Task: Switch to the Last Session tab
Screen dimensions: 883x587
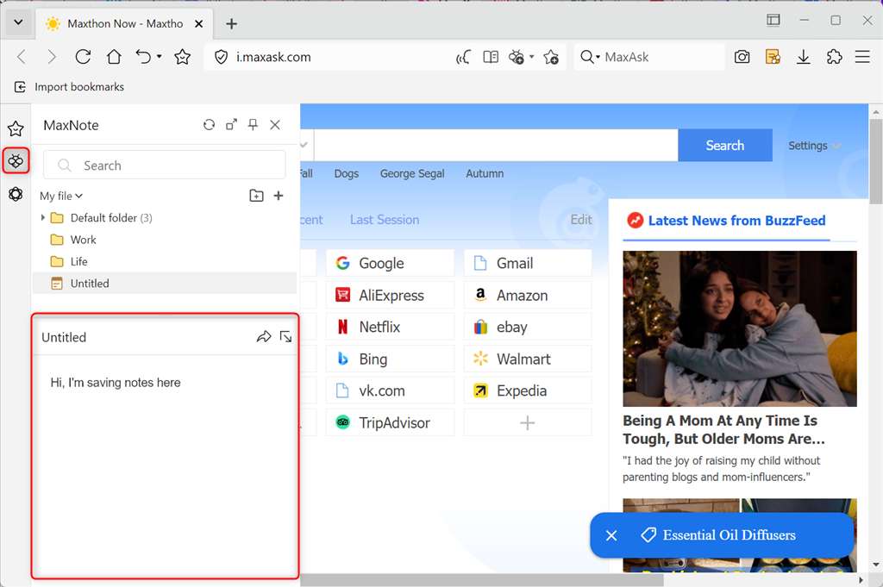Action: pyautogui.click(x=385, y=220)
